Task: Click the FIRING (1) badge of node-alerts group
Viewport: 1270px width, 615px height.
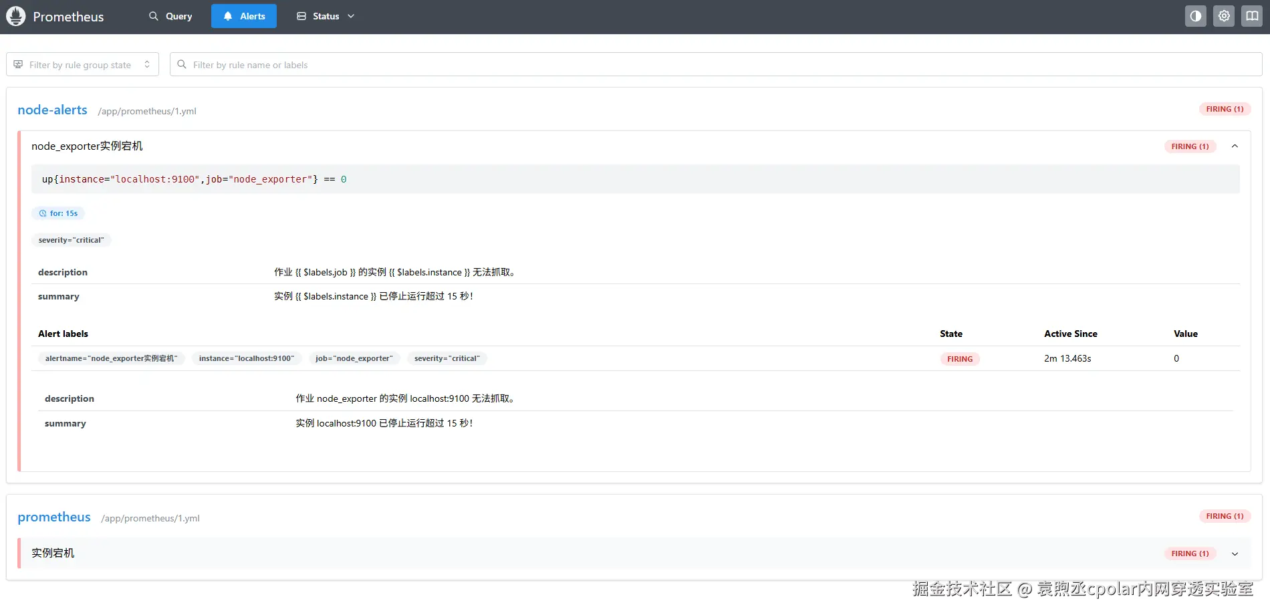Action: click(x=1225, y=109)
